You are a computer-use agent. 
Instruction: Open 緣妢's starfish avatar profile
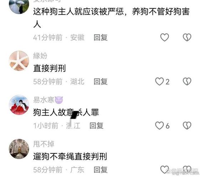tap(19, 61)
